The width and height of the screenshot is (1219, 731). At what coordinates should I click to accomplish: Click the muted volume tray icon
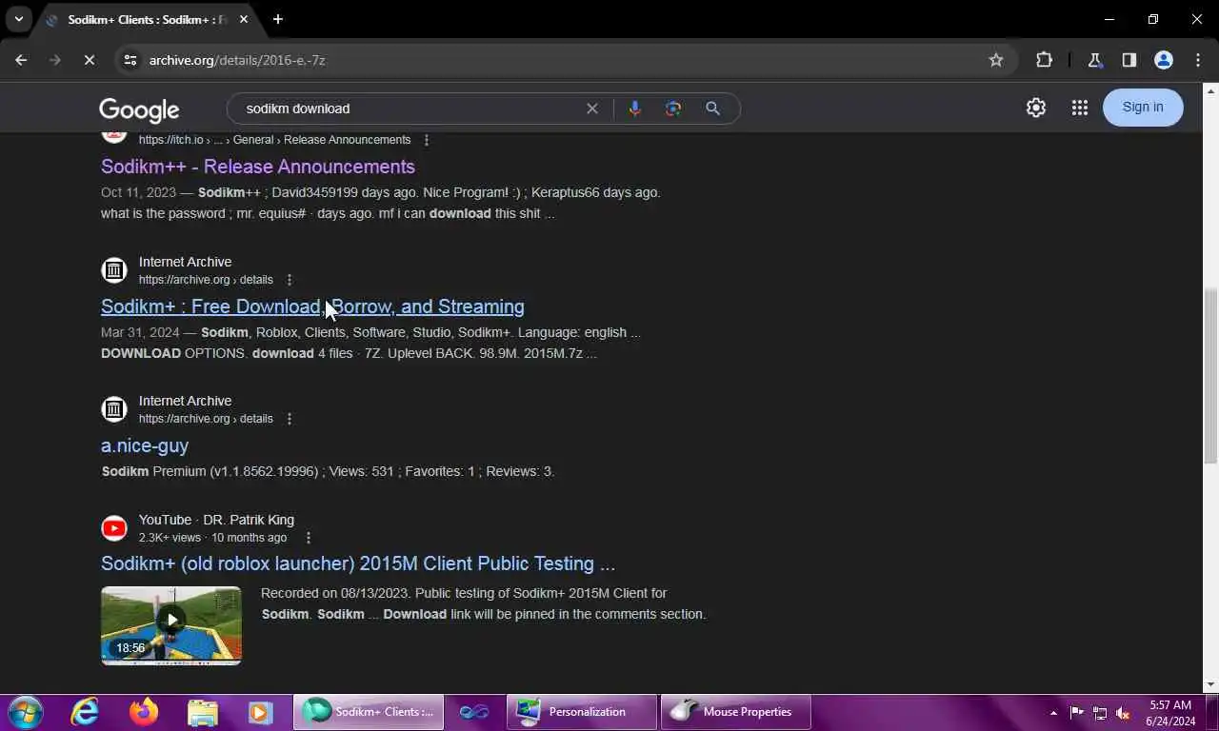pyautogui.click(x=1123, y=712)
